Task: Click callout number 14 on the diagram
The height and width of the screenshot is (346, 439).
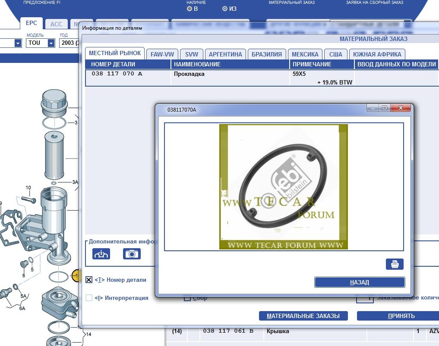Action: 88,334
